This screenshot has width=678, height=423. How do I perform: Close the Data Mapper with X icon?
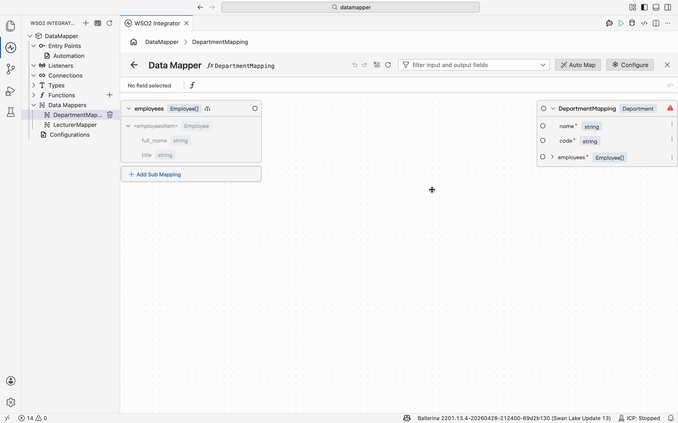[x=667, y=65]
